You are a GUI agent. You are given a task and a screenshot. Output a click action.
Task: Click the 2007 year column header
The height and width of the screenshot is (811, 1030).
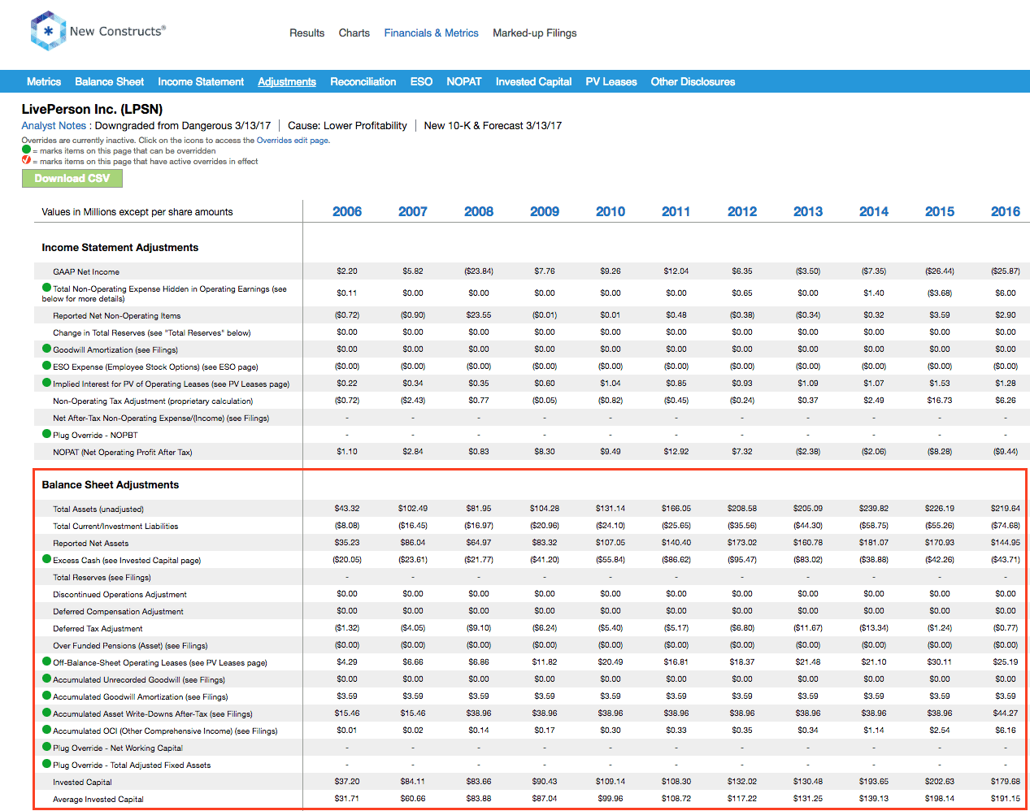(413, 211)
